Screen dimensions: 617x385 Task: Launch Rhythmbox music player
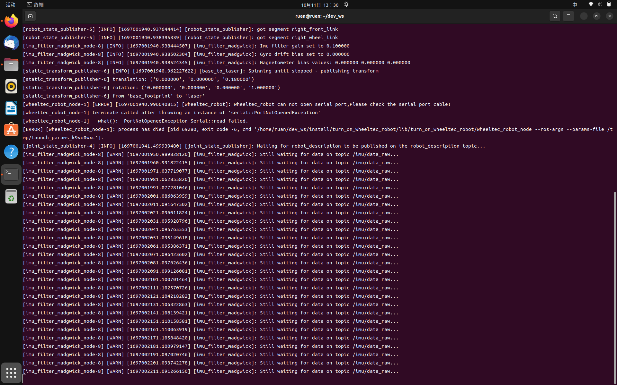[11, 87]
